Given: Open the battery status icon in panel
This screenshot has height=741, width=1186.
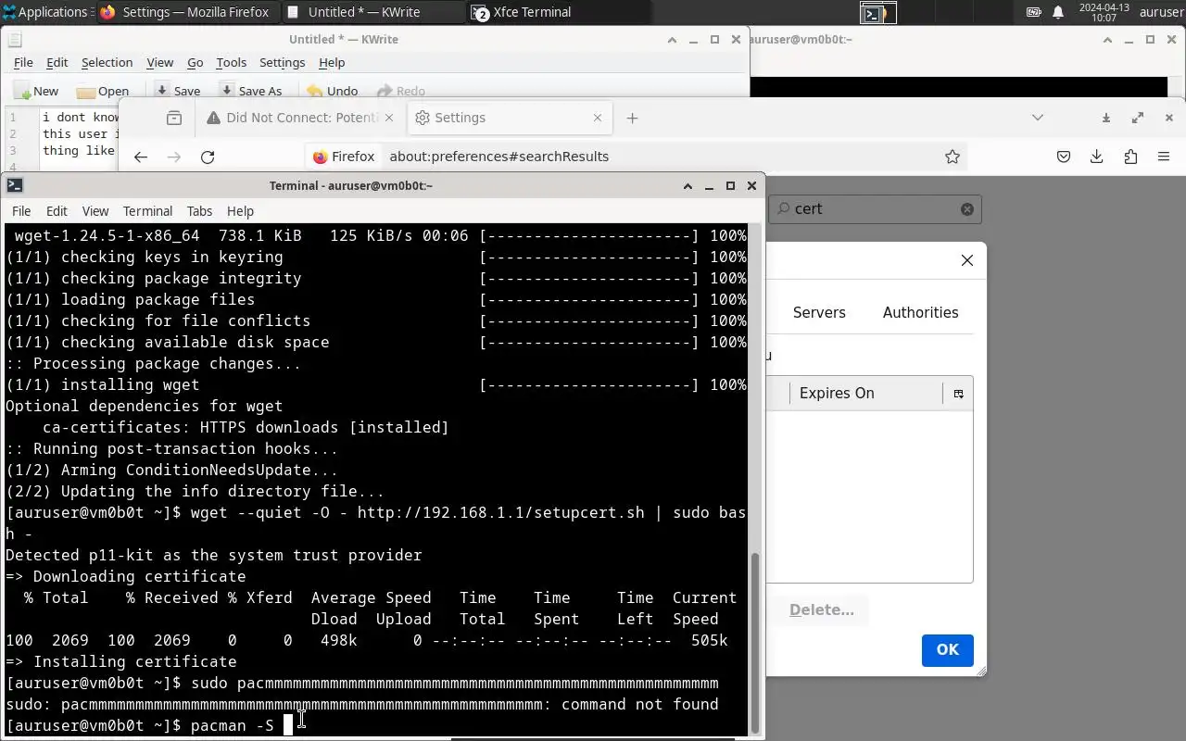Looking at the screenshot, I should coord(1034,13).
